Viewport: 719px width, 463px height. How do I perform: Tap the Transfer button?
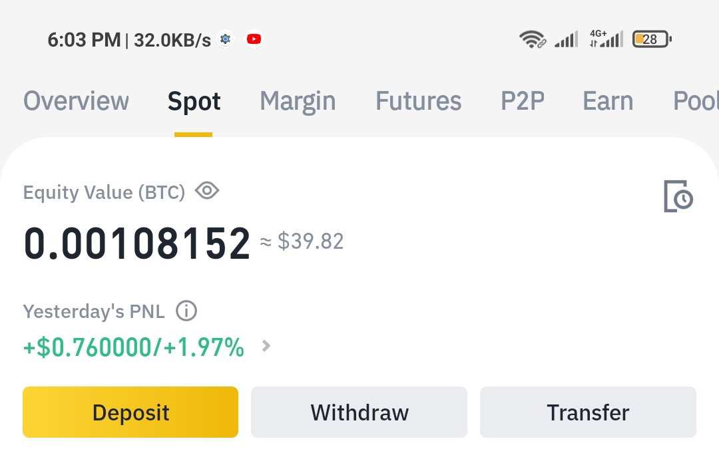coord(588,412)
